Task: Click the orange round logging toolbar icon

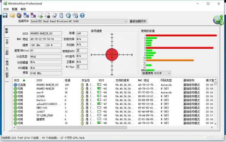Action: click(19, 16)
